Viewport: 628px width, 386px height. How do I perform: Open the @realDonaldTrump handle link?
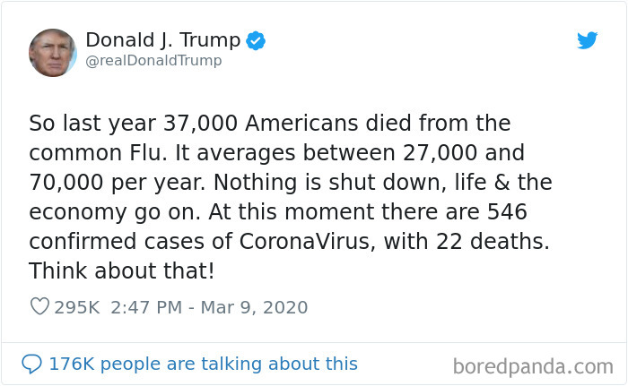coord(153,61)
